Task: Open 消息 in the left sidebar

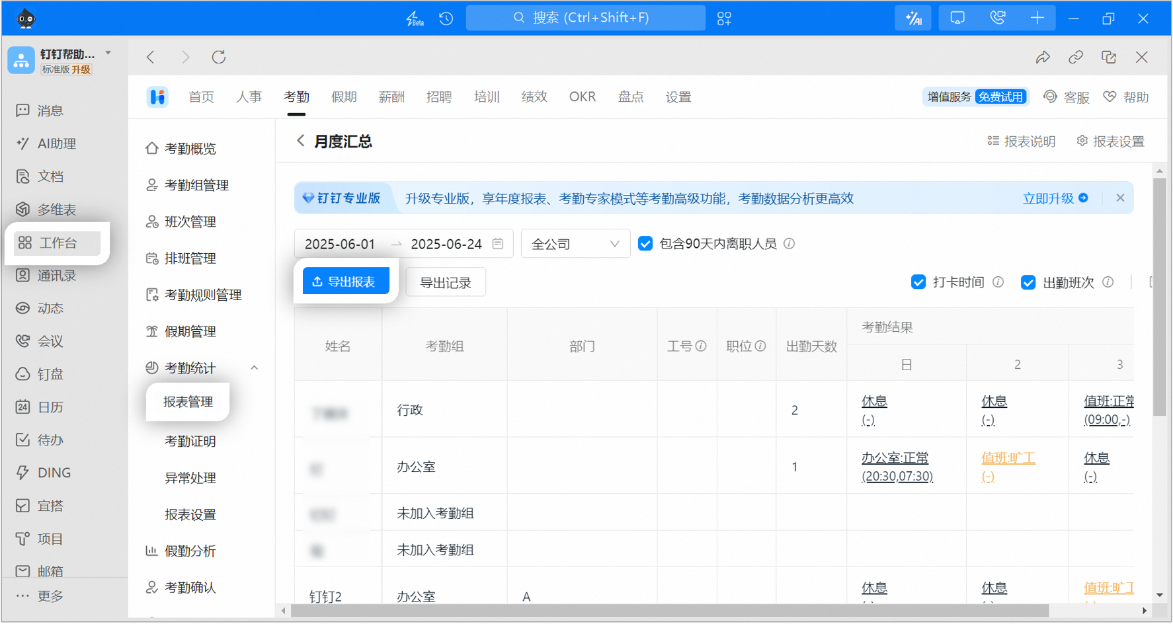Action: (x=40, y=111)
